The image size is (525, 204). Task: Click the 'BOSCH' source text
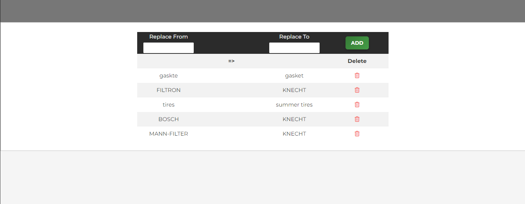click(168, 119)
